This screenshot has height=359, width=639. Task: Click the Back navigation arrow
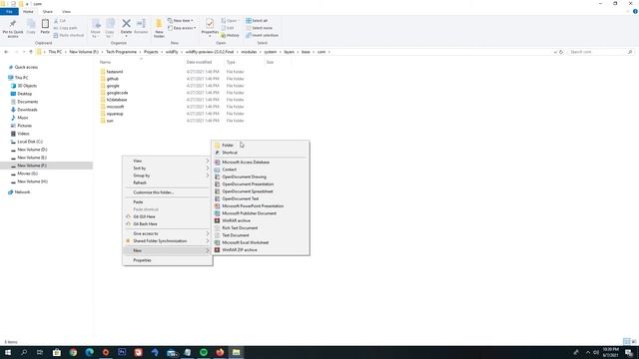[6, 52]
